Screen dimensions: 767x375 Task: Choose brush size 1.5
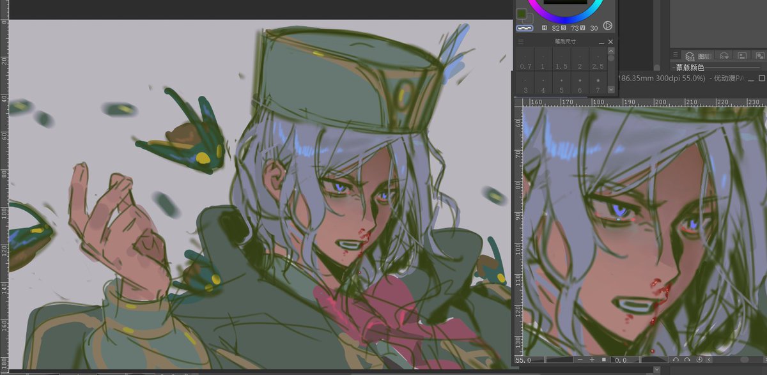[x=562, y=59]
